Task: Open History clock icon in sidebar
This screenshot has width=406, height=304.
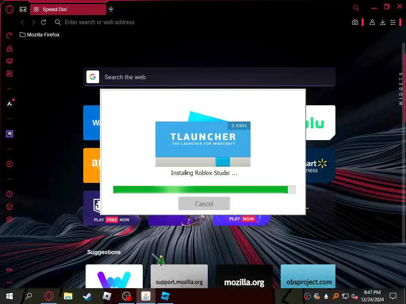Action: tap(10, 194)
